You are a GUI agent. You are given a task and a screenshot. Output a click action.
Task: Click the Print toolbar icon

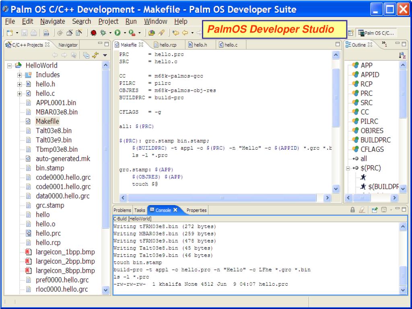(x=34, y=33)
